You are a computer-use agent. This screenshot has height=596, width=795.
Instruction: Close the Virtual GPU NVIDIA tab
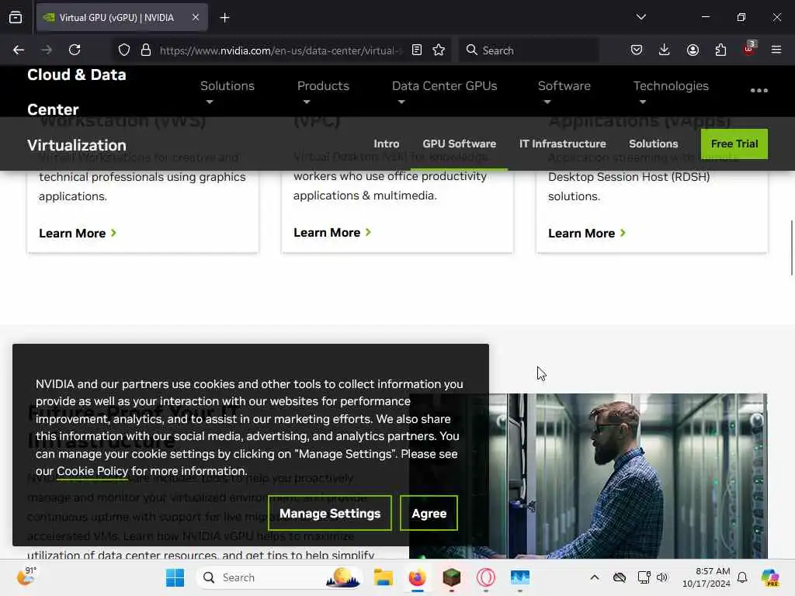point(195,17)
